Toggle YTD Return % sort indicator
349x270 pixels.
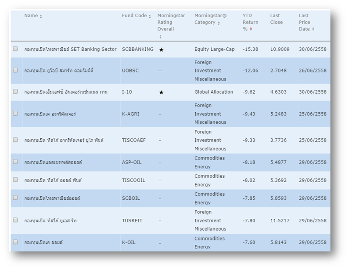tap(251, 29)
